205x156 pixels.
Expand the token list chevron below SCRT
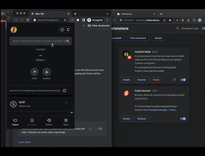click(x=72, y=113)
